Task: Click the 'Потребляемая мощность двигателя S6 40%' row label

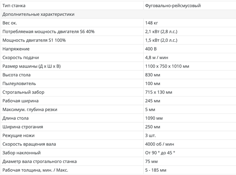Action: point(48,32)
